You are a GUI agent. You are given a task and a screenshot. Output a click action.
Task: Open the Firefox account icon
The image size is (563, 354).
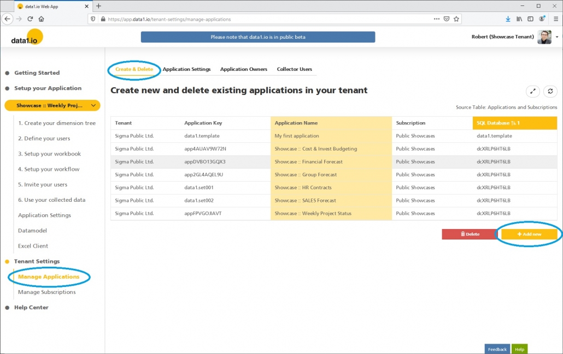tap(542, 19)
